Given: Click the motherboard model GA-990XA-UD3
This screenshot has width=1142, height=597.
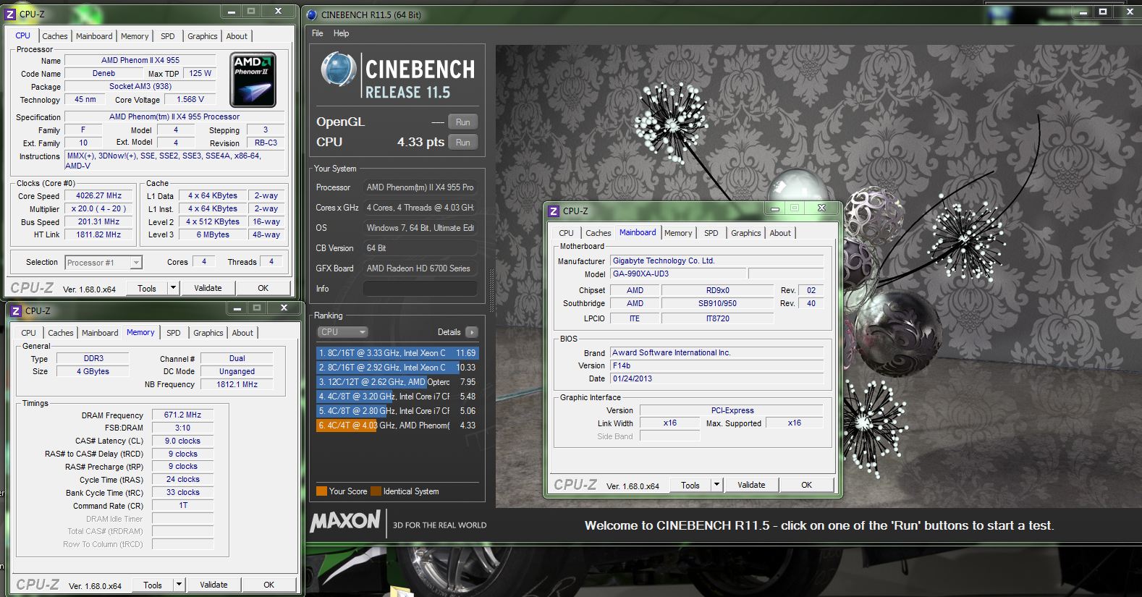Looking at the screenshot, I should pyautogui.click(x=678, y=274).
